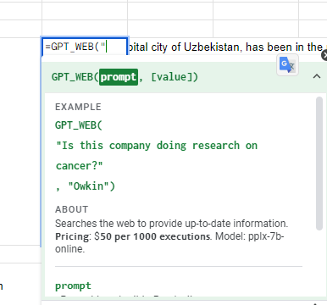The image size is (327, 305).
Task: Click the Pricing $50 per 1000 executions text
Action: tap(133, 236)
